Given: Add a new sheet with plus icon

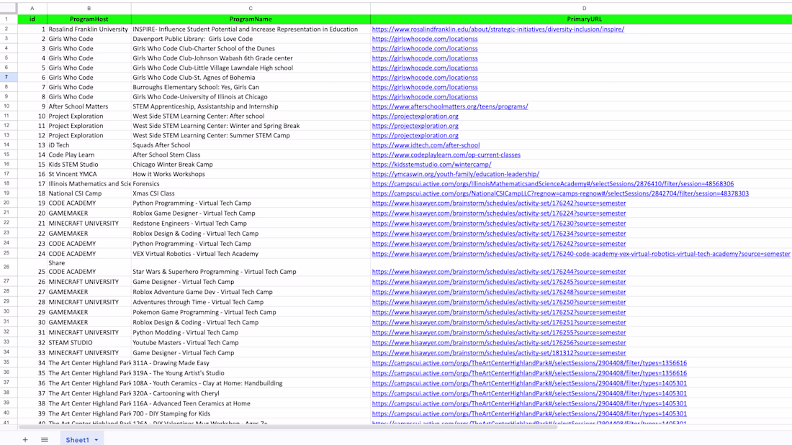Looking at the screenshot, I should tap(24, 440).
